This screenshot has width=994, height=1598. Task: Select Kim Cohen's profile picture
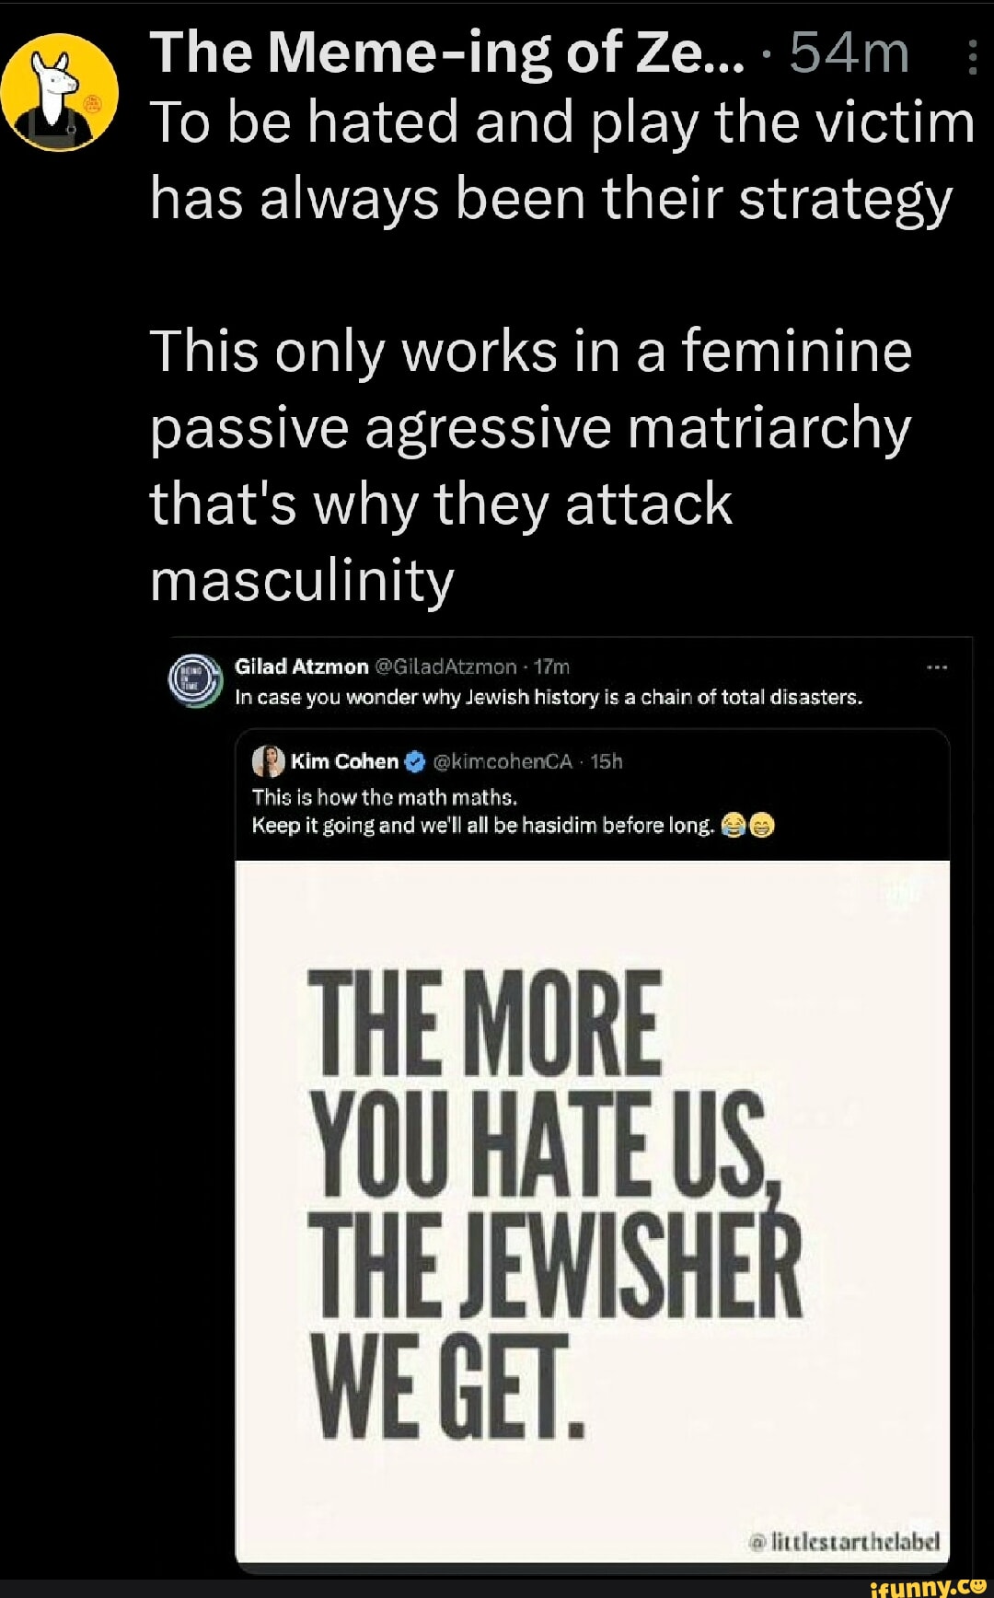tap(267, 761)
